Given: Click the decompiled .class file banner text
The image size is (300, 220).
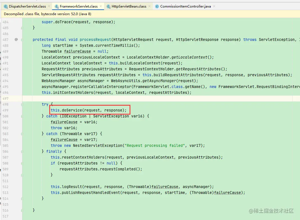Looking at the screenshot, I should (48, 14).
